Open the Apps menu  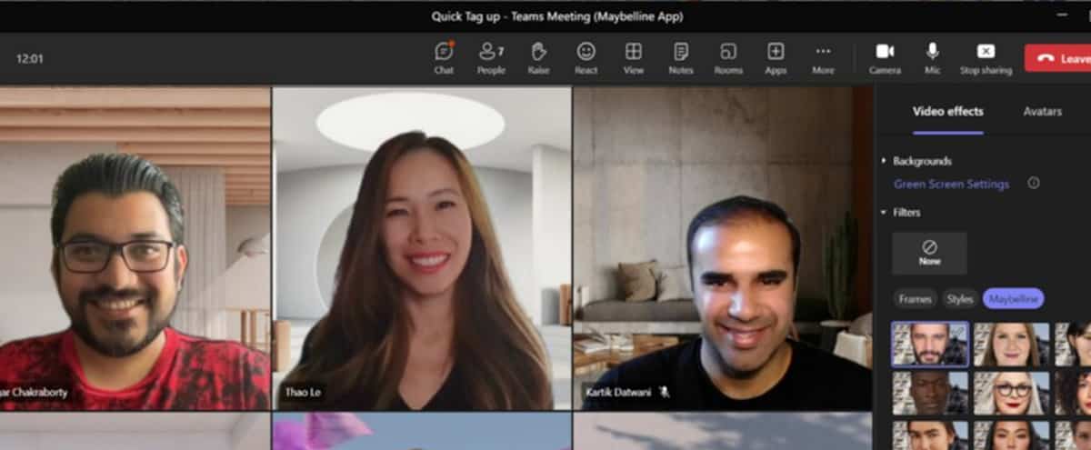(776, 58)
